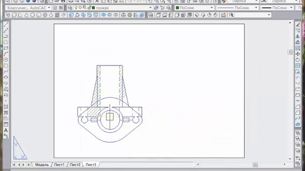Image resolution: width=305 pixels, height=171 pixels.
Task: Select the Rectangle drawing tool
Action: tap(6, 48)
